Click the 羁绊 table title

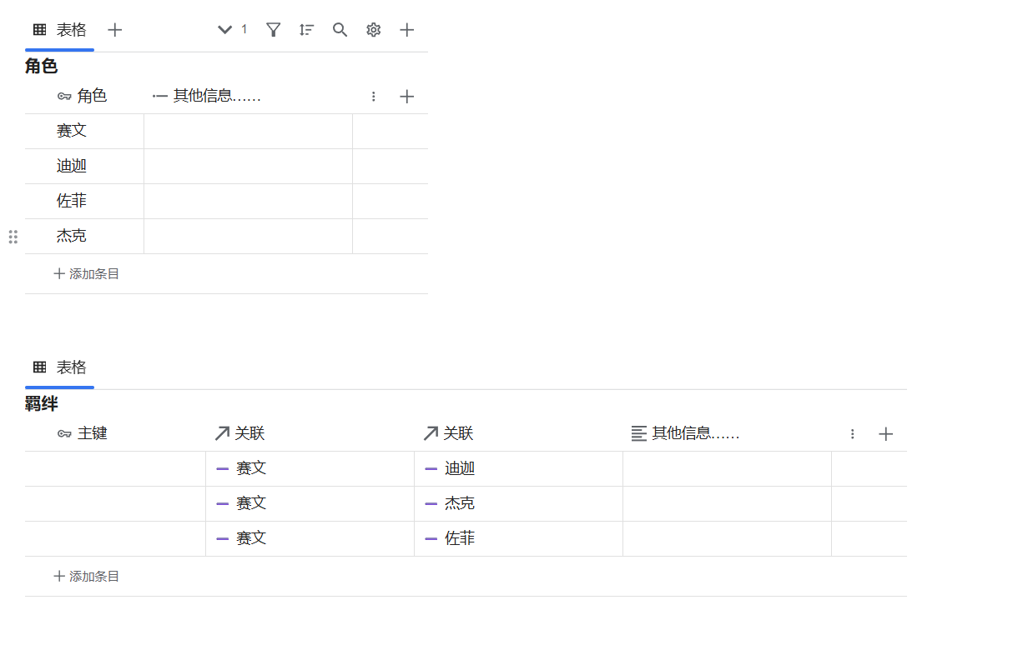tap(41, 404)
